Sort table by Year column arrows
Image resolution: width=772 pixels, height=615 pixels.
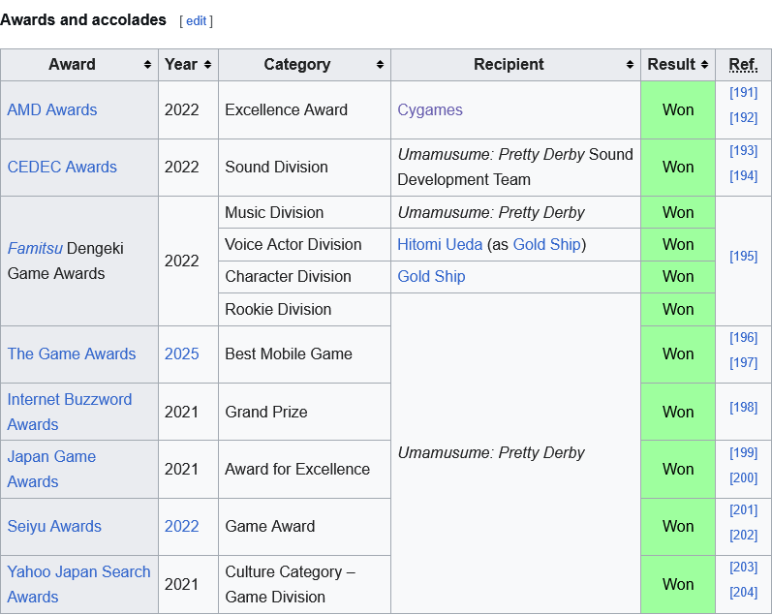click(x=207, y=65)
